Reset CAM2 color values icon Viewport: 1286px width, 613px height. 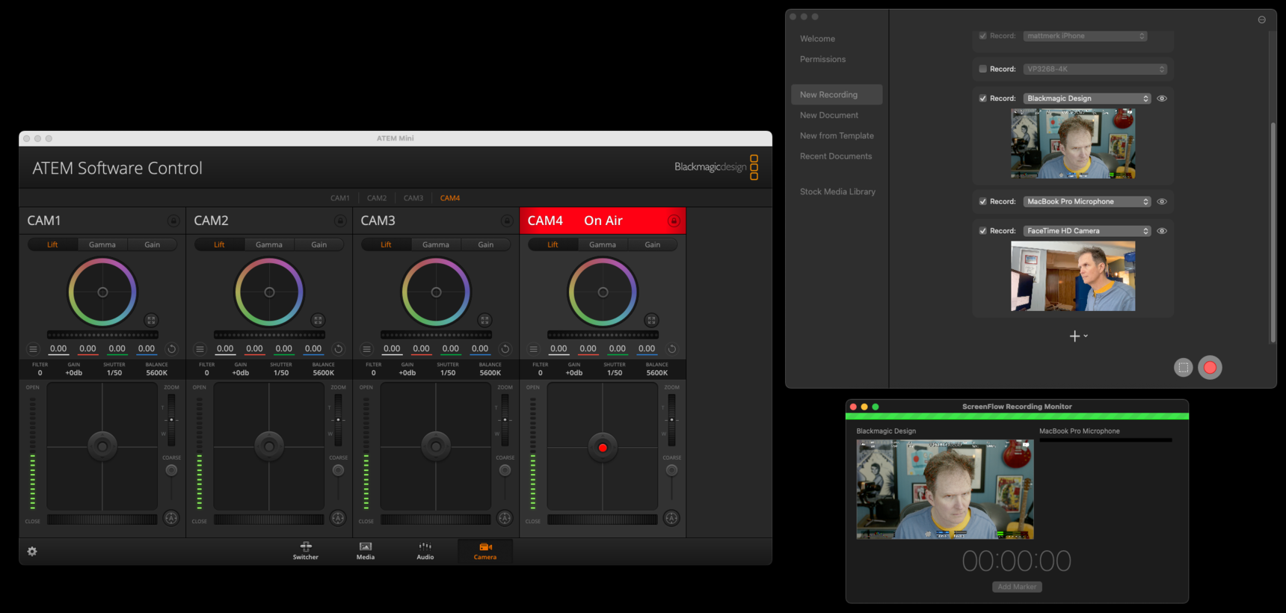[338, 349]
